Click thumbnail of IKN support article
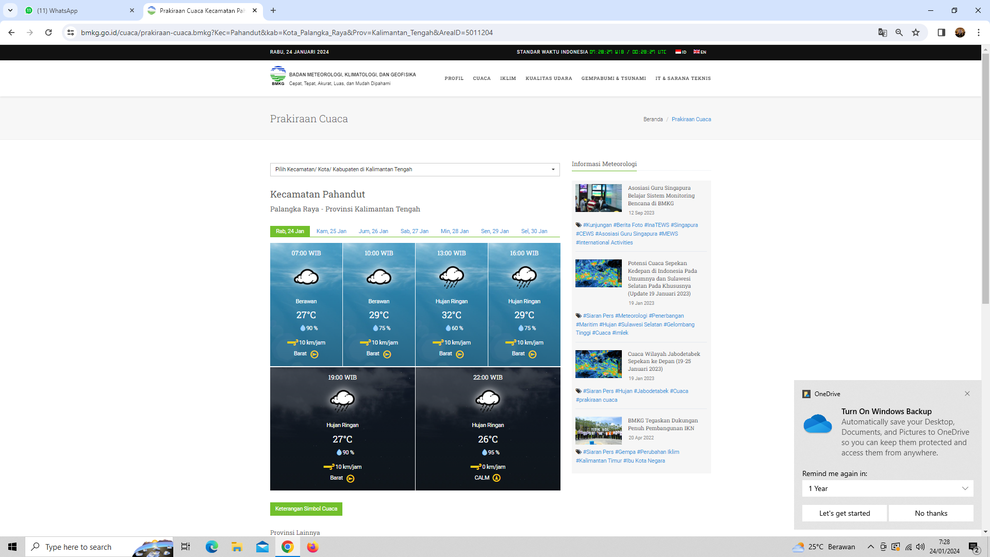Screen dimensions: 990x557 pos(598,431)
